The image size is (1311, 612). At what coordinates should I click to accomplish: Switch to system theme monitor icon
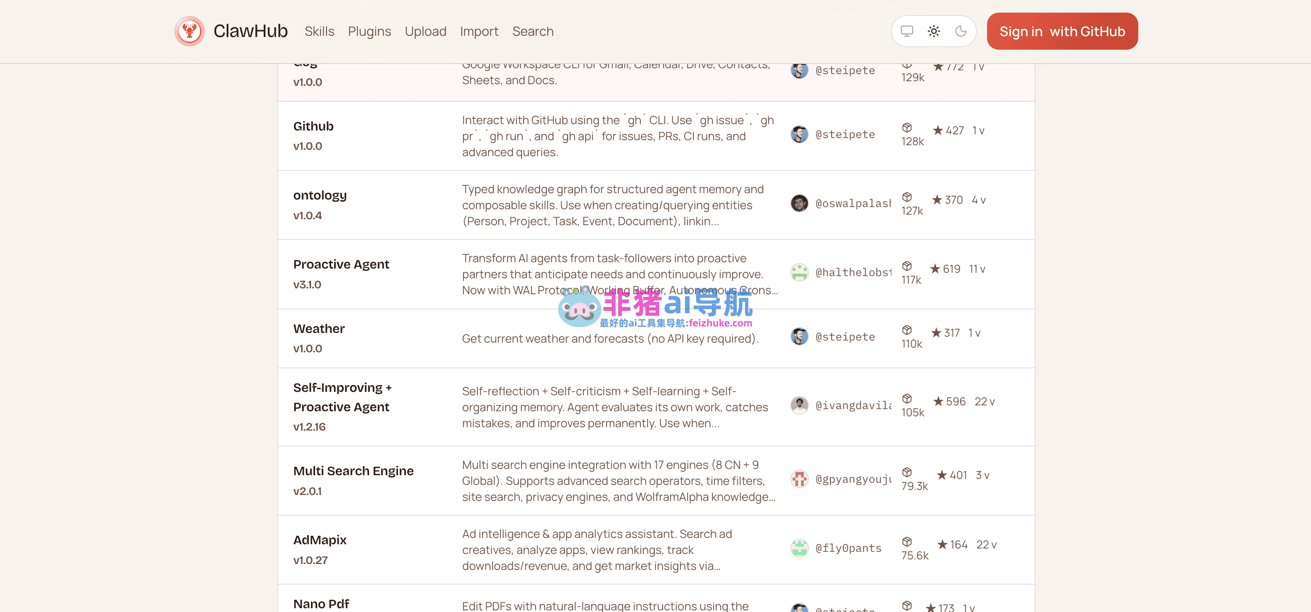click(907, 31)
